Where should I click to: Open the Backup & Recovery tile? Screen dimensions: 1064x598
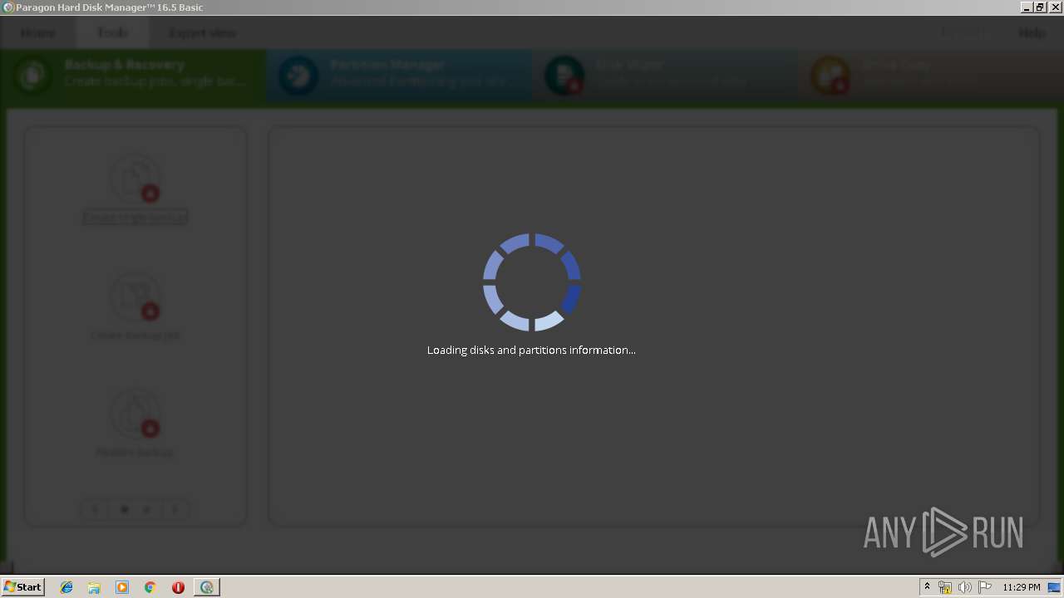pos(133,75)
